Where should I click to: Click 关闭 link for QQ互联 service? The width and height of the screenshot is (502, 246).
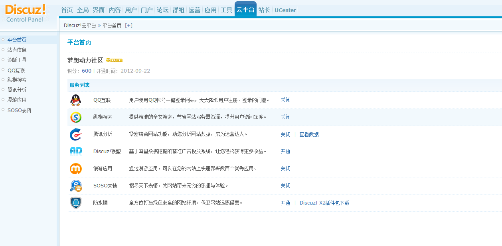point(285,100)
